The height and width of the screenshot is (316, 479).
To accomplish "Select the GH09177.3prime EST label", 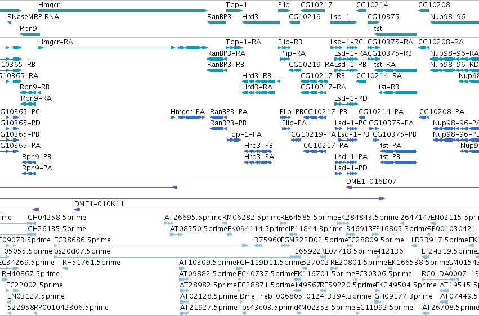I will pos(403,296).
